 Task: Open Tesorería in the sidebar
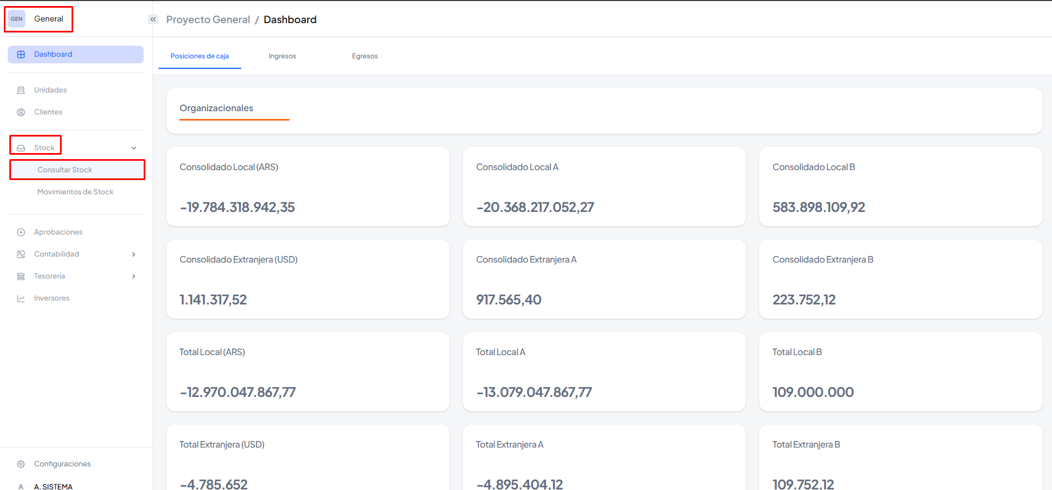(x=75, y=276)
